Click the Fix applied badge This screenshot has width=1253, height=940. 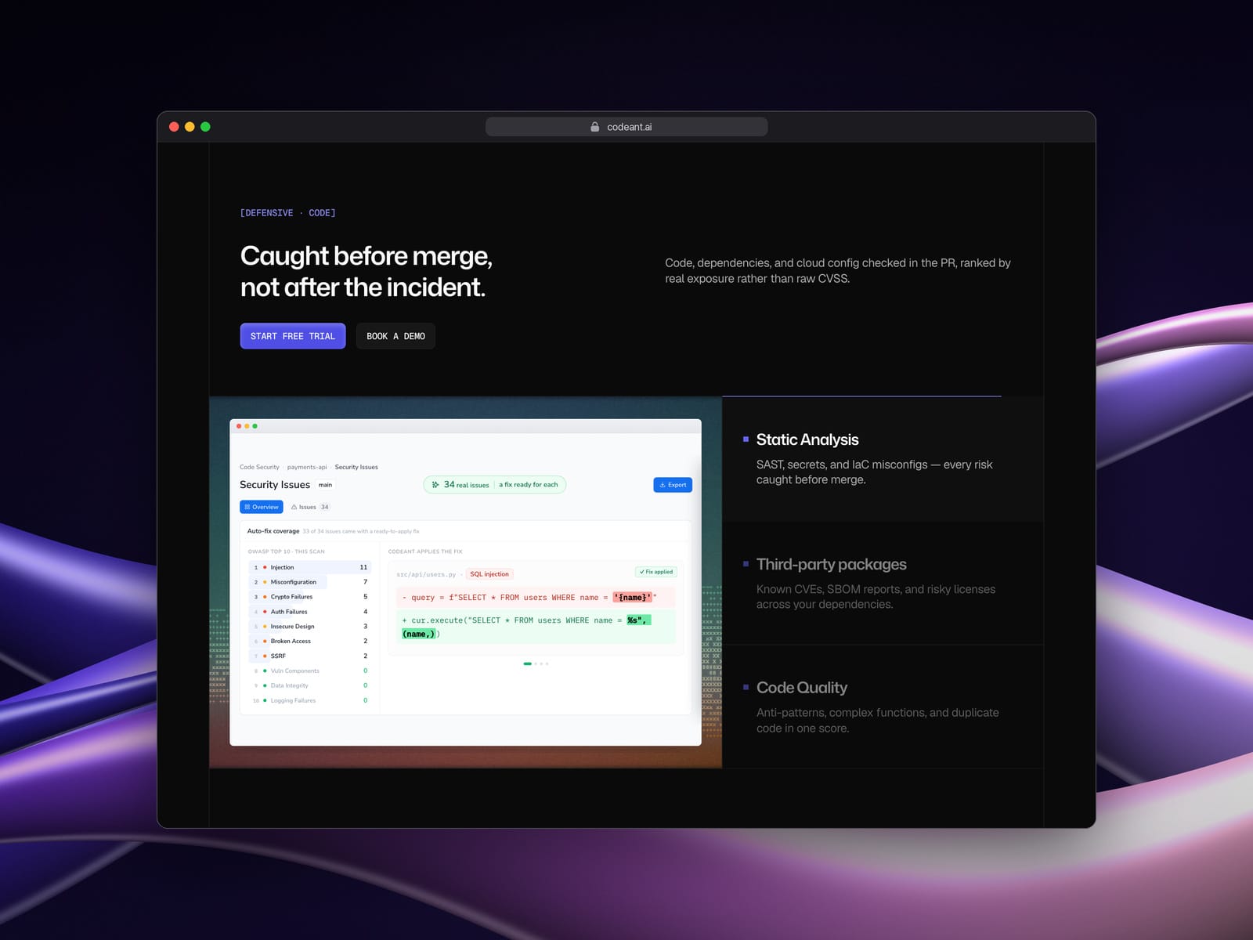pyautogui.click(x=656, y=572)
